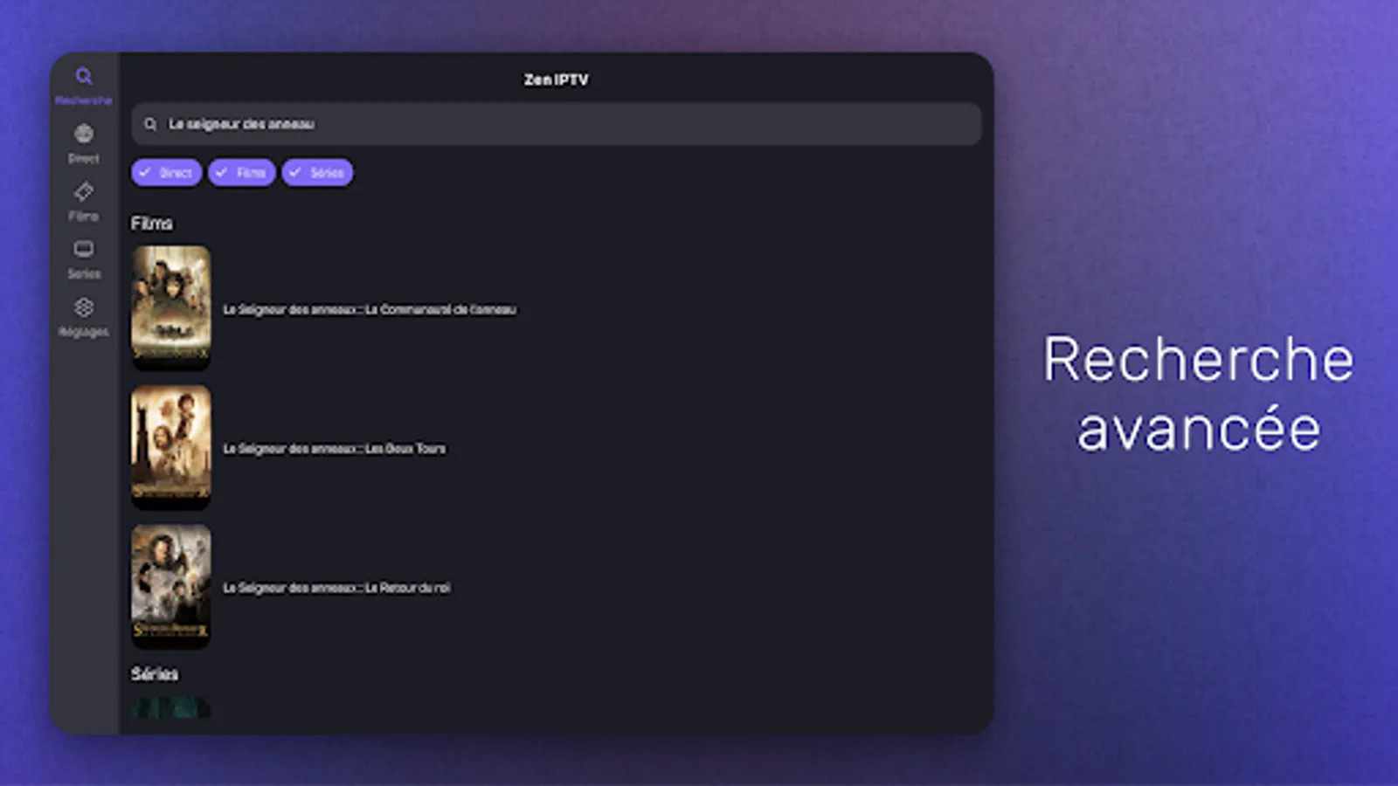Screen dimensions: 1398x786
Task: Select title "Le Seigneur des anneaux : Les Deux Tours"
Action: tap(335, 449)
